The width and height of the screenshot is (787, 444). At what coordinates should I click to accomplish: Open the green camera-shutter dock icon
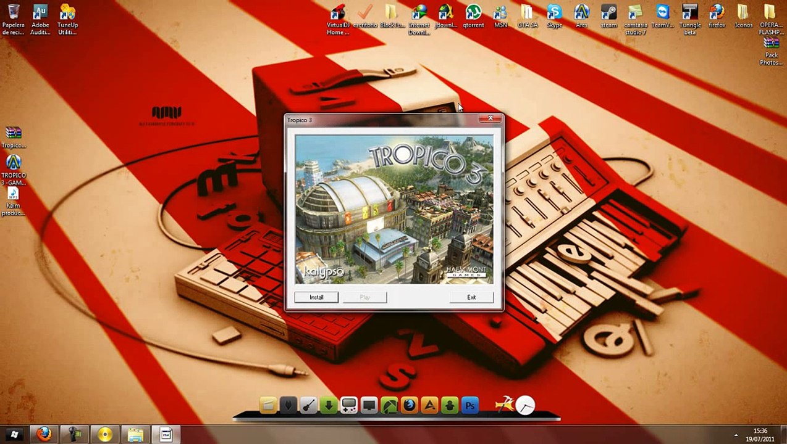(x=389, y=405)
